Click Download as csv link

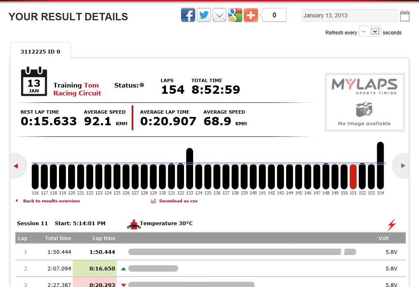[x=178, y=201]
